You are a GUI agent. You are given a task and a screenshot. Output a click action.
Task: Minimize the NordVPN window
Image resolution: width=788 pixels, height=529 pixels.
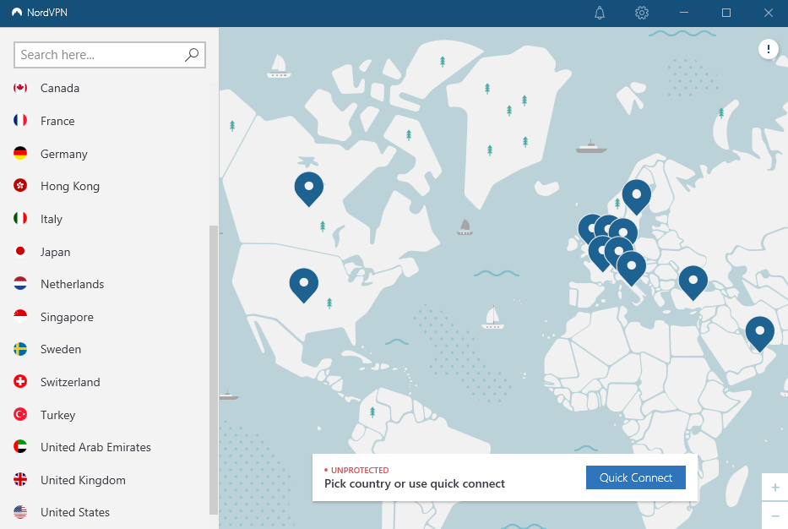pos(684,13)
